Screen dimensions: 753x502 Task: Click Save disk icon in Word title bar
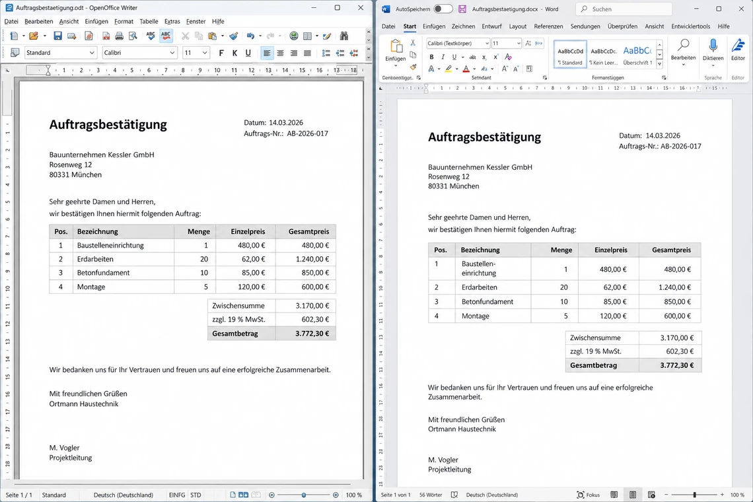[x=462, y=9]
